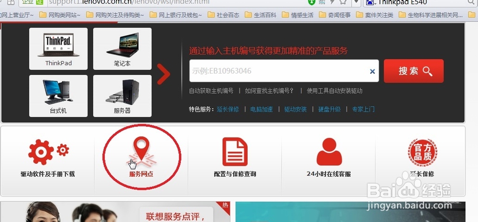Open the 案件关注类 bookmarks folder
Image resolution: width=478 pixels, height=222 pixels.
coord(375,15)
